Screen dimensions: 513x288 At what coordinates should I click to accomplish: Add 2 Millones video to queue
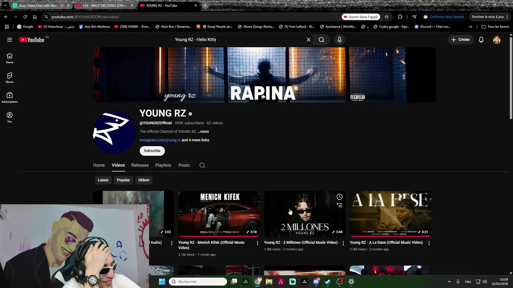[x=339, y=205]
